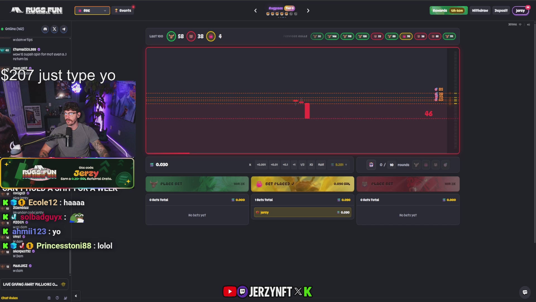
Task: Click the red bear PLACE BET button
Action: click(x=408, y=184)
